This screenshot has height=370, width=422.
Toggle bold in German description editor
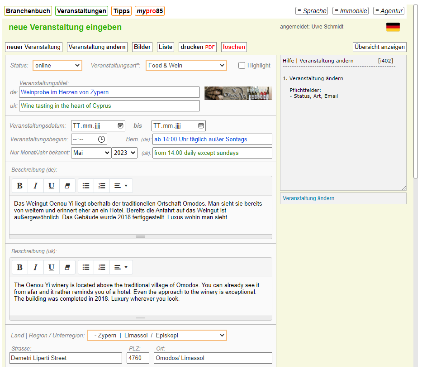pyautogui.click(x=19, y=186)
